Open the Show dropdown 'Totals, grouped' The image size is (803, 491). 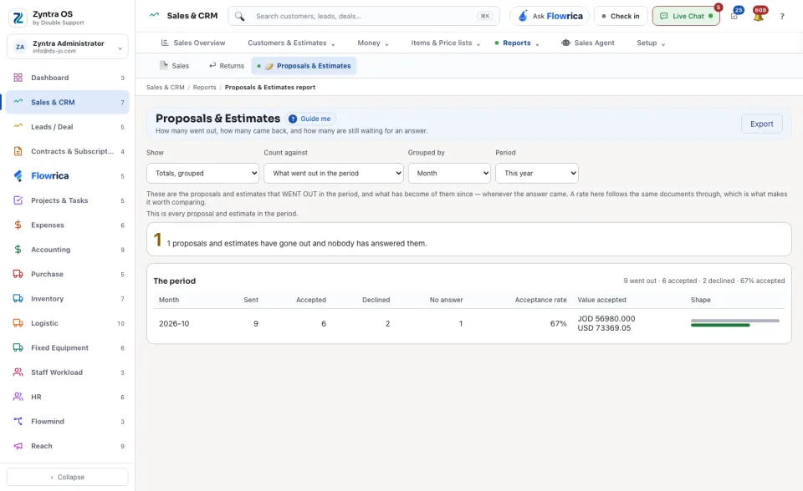pos(202,174)
